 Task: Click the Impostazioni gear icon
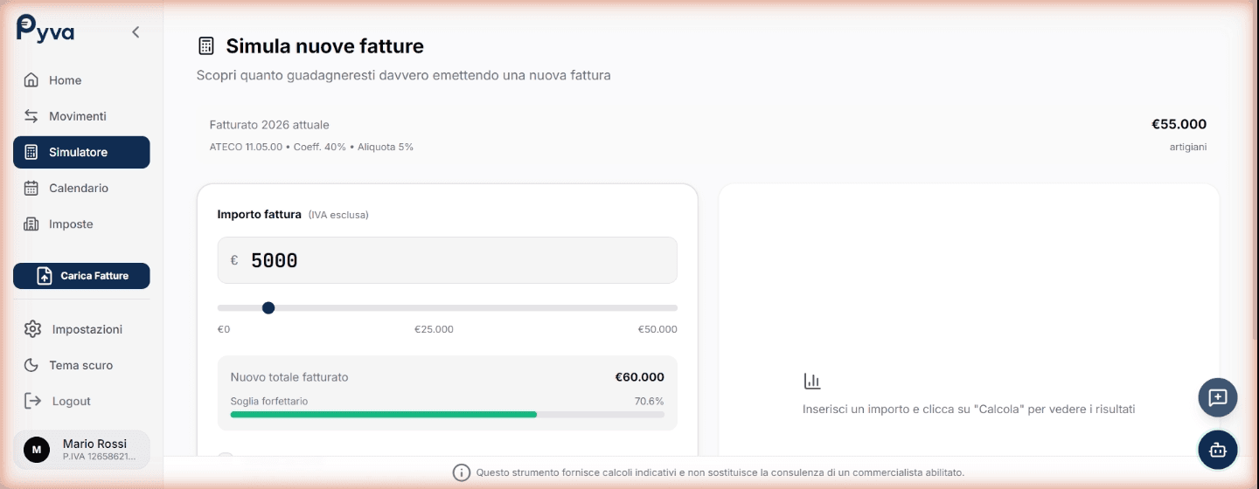[x=32, y=329]
